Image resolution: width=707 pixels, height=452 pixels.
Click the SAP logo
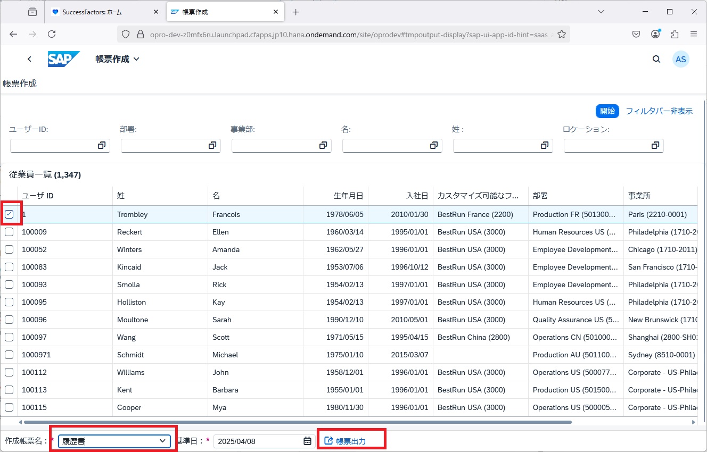pyautogui.click(x=63, y=59)
